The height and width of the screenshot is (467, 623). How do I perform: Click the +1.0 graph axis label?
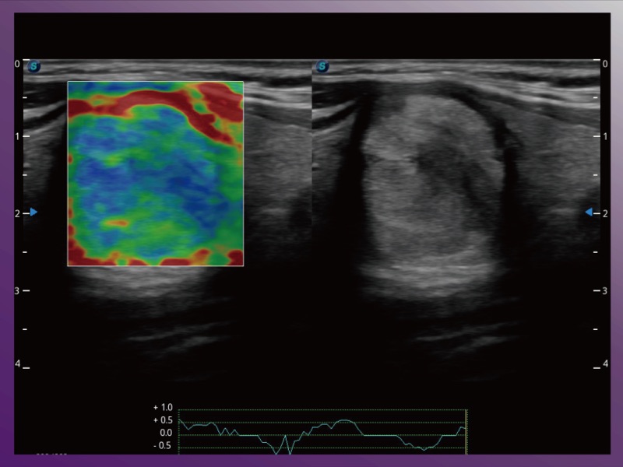coord(163,407)
